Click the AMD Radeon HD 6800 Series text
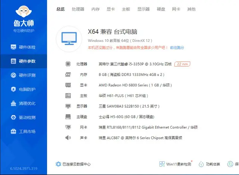Viewport: 239px width, 175px height. [x=135, y=85]
